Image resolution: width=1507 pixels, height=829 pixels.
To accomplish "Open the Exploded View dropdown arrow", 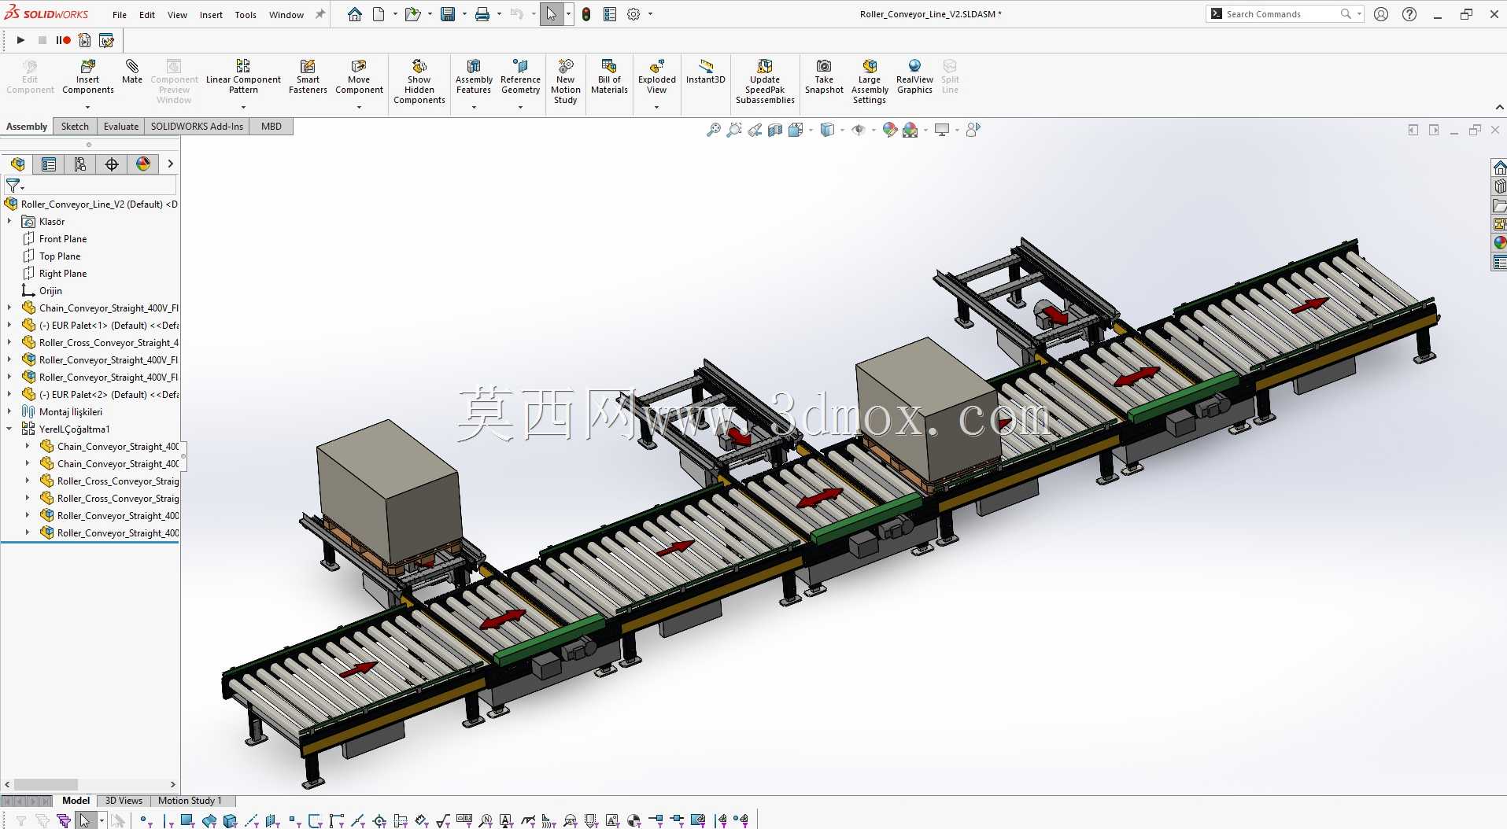I will point(657,108).
